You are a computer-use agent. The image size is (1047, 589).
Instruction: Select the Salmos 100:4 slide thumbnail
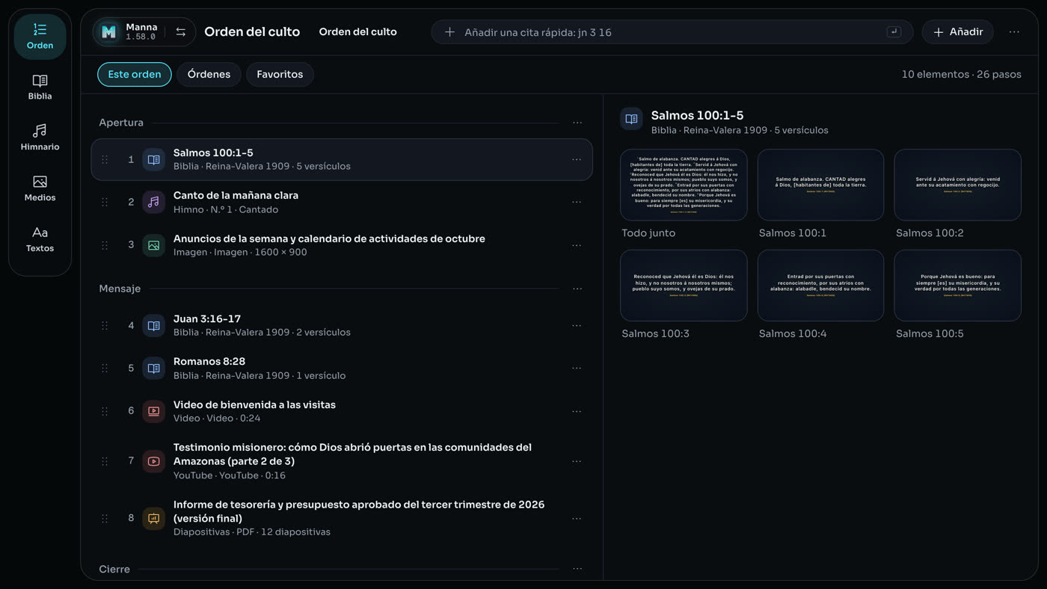tap(820, 286)
